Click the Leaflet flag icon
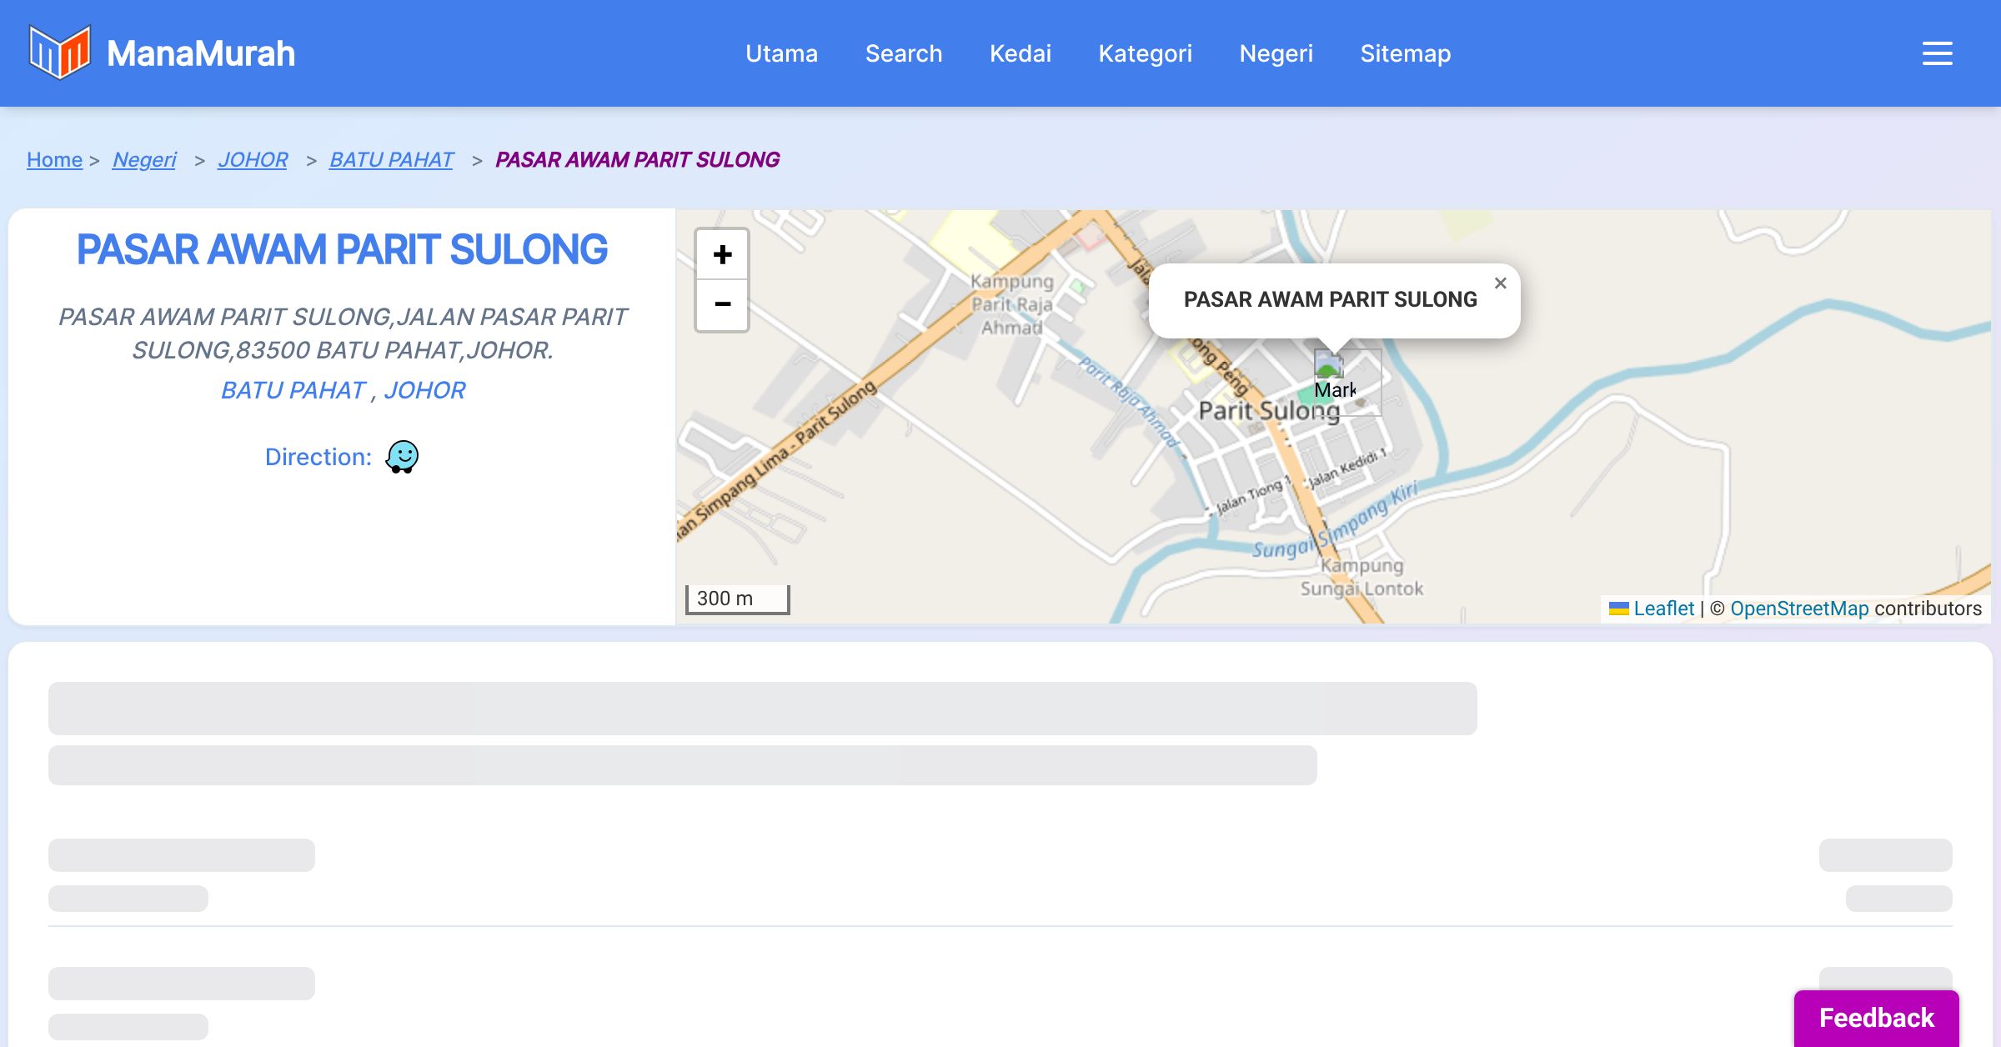The height and width of the screenshot is (1047, 2001). [1618, 609]
